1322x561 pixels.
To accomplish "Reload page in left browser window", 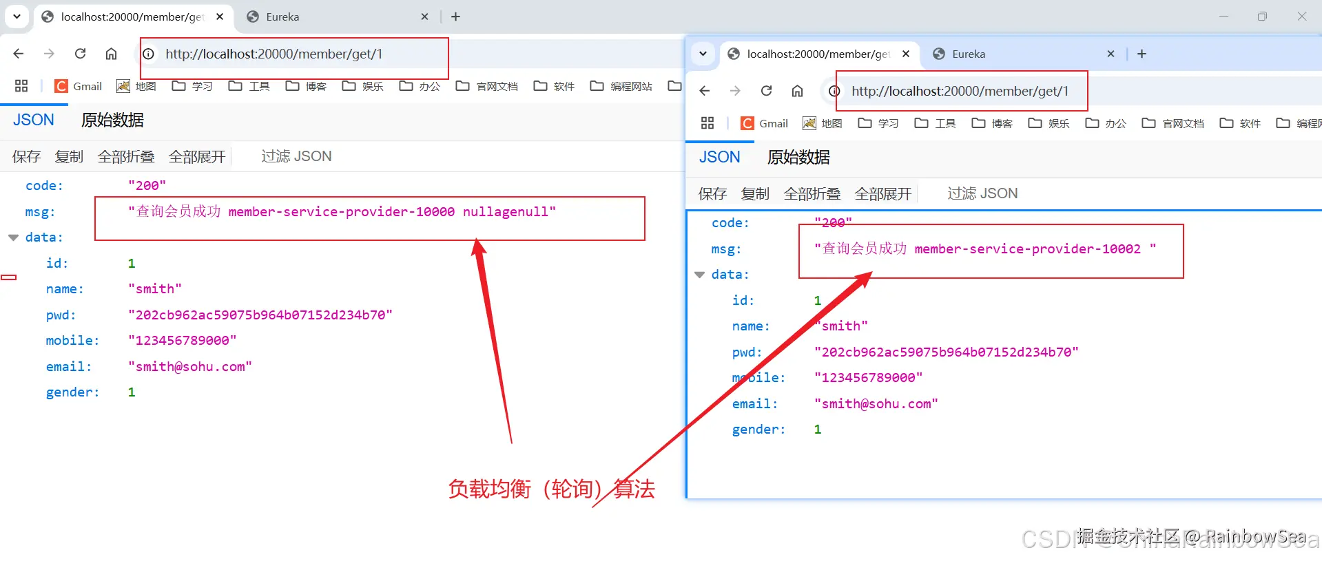I will pos(80,54).
